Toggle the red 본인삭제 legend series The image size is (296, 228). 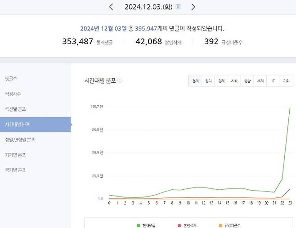tap(187, 225)
